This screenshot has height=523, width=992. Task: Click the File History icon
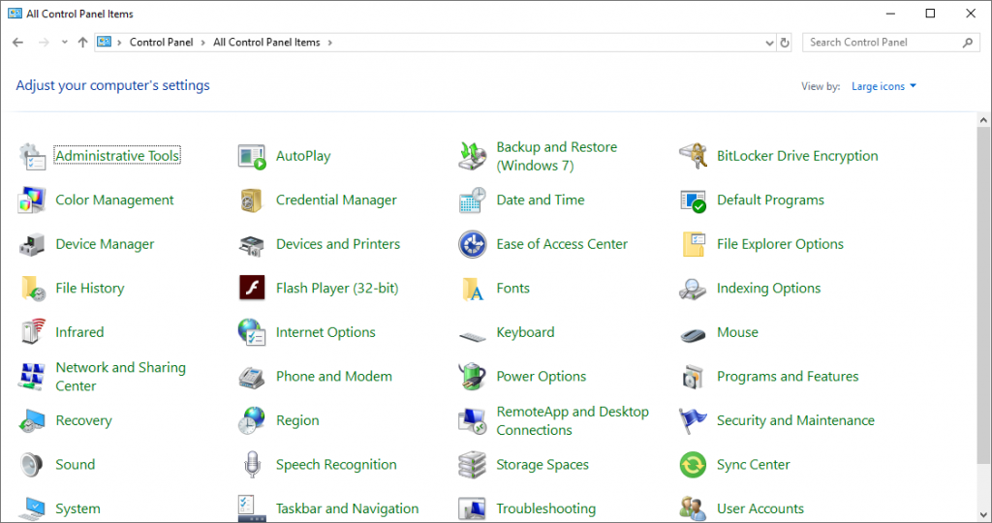tap(33, 289)
